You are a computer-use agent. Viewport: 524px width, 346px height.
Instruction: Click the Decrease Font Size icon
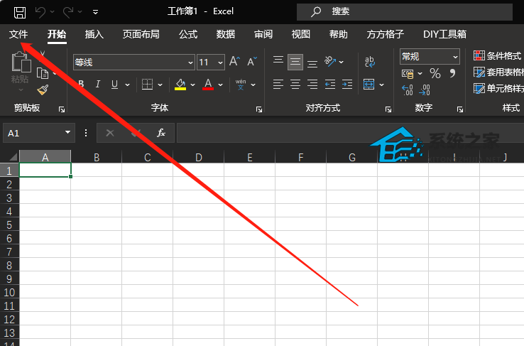point(252,61)
